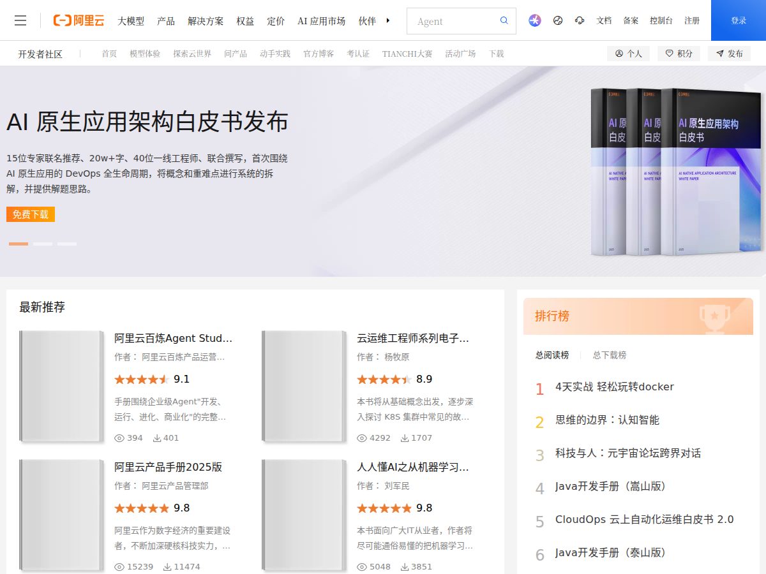The image size is (766, 574).
Task: Open 模型体验 in community nav
Action: [x=145, y=54]
